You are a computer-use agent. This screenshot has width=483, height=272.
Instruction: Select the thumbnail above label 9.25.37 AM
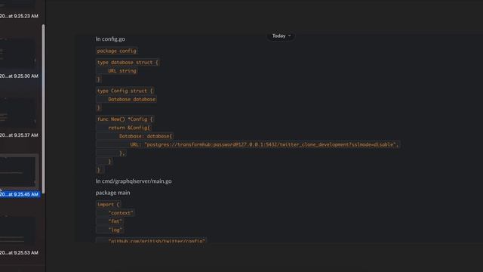click(x=18, y=113)
